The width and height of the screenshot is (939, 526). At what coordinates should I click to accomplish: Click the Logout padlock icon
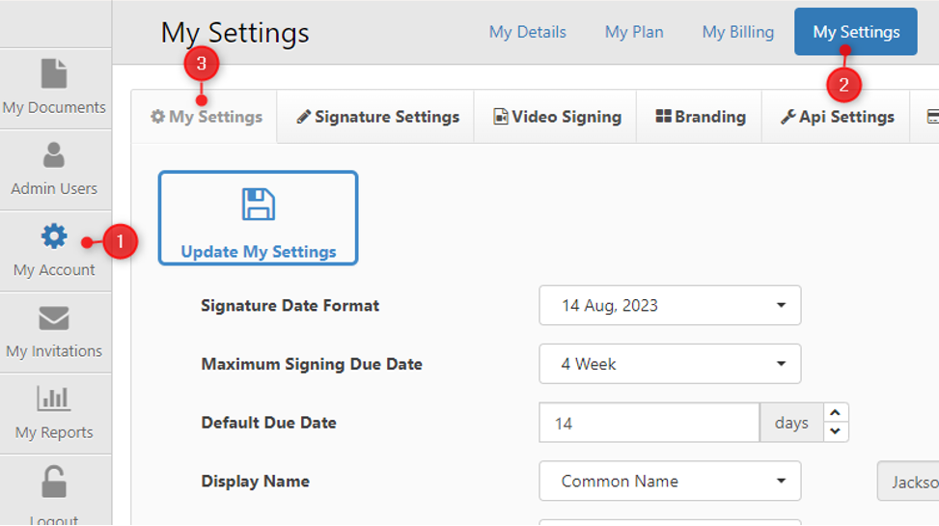(x=54, y=482)
